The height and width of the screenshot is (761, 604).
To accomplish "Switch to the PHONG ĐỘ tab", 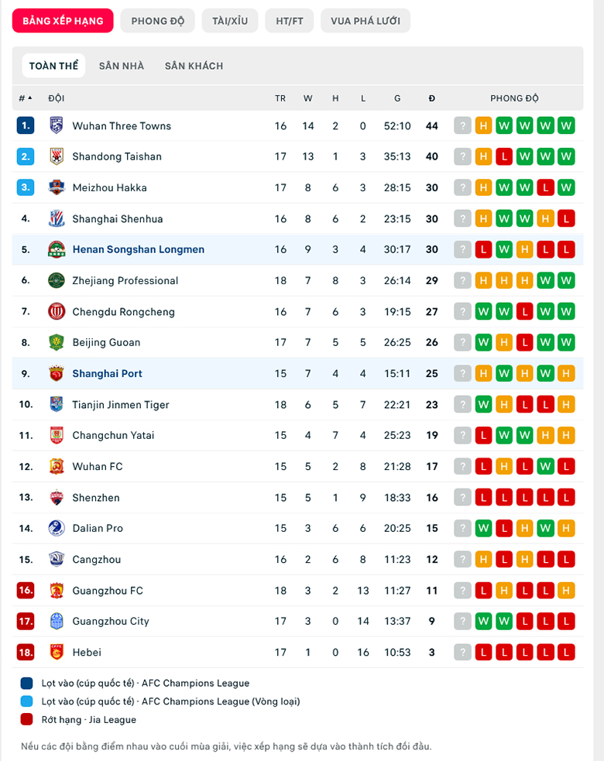I will point(158,21).
